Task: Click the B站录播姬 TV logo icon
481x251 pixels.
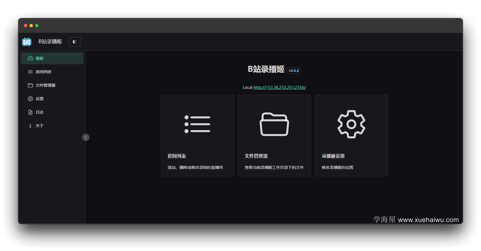Action: 27,42
